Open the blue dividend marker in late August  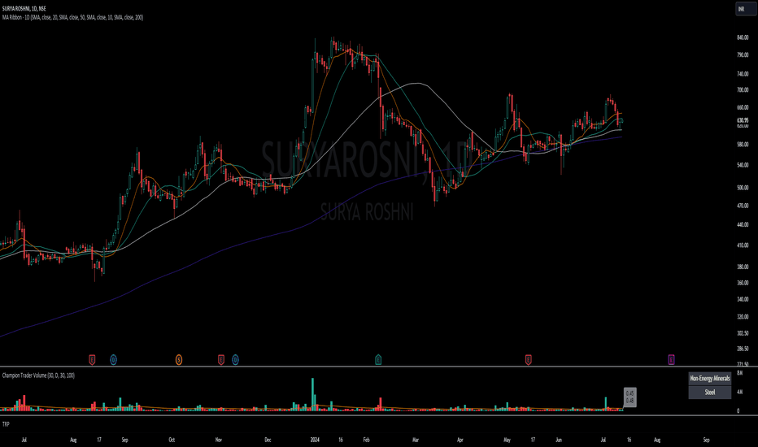(113, 359)
